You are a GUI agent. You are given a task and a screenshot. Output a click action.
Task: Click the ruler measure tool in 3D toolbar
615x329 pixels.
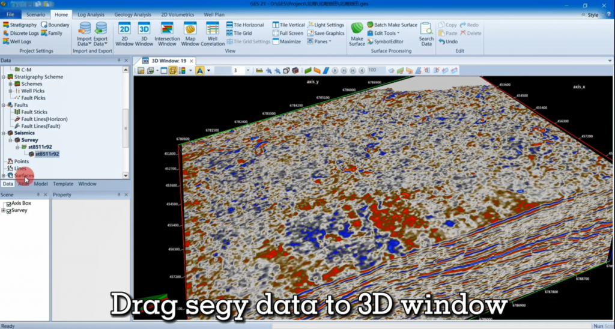pos(259,71)
